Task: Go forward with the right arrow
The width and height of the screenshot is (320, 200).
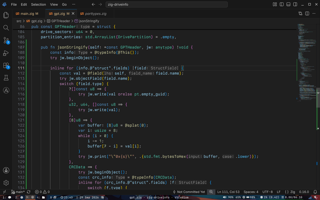Action: 100,4
